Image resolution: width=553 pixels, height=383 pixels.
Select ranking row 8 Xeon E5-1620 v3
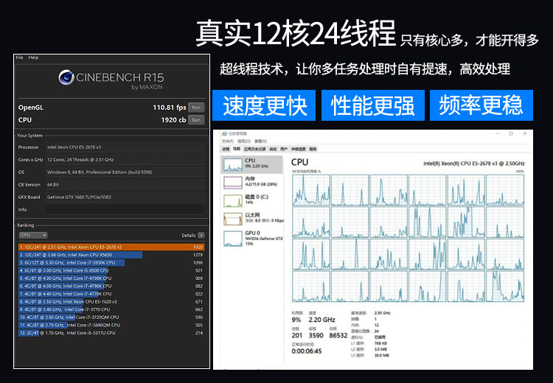111,301
